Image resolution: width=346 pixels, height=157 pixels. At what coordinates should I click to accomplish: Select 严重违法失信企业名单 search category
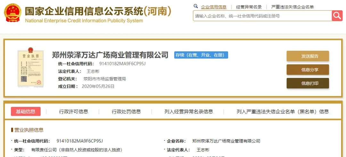(x=292, y=7)
